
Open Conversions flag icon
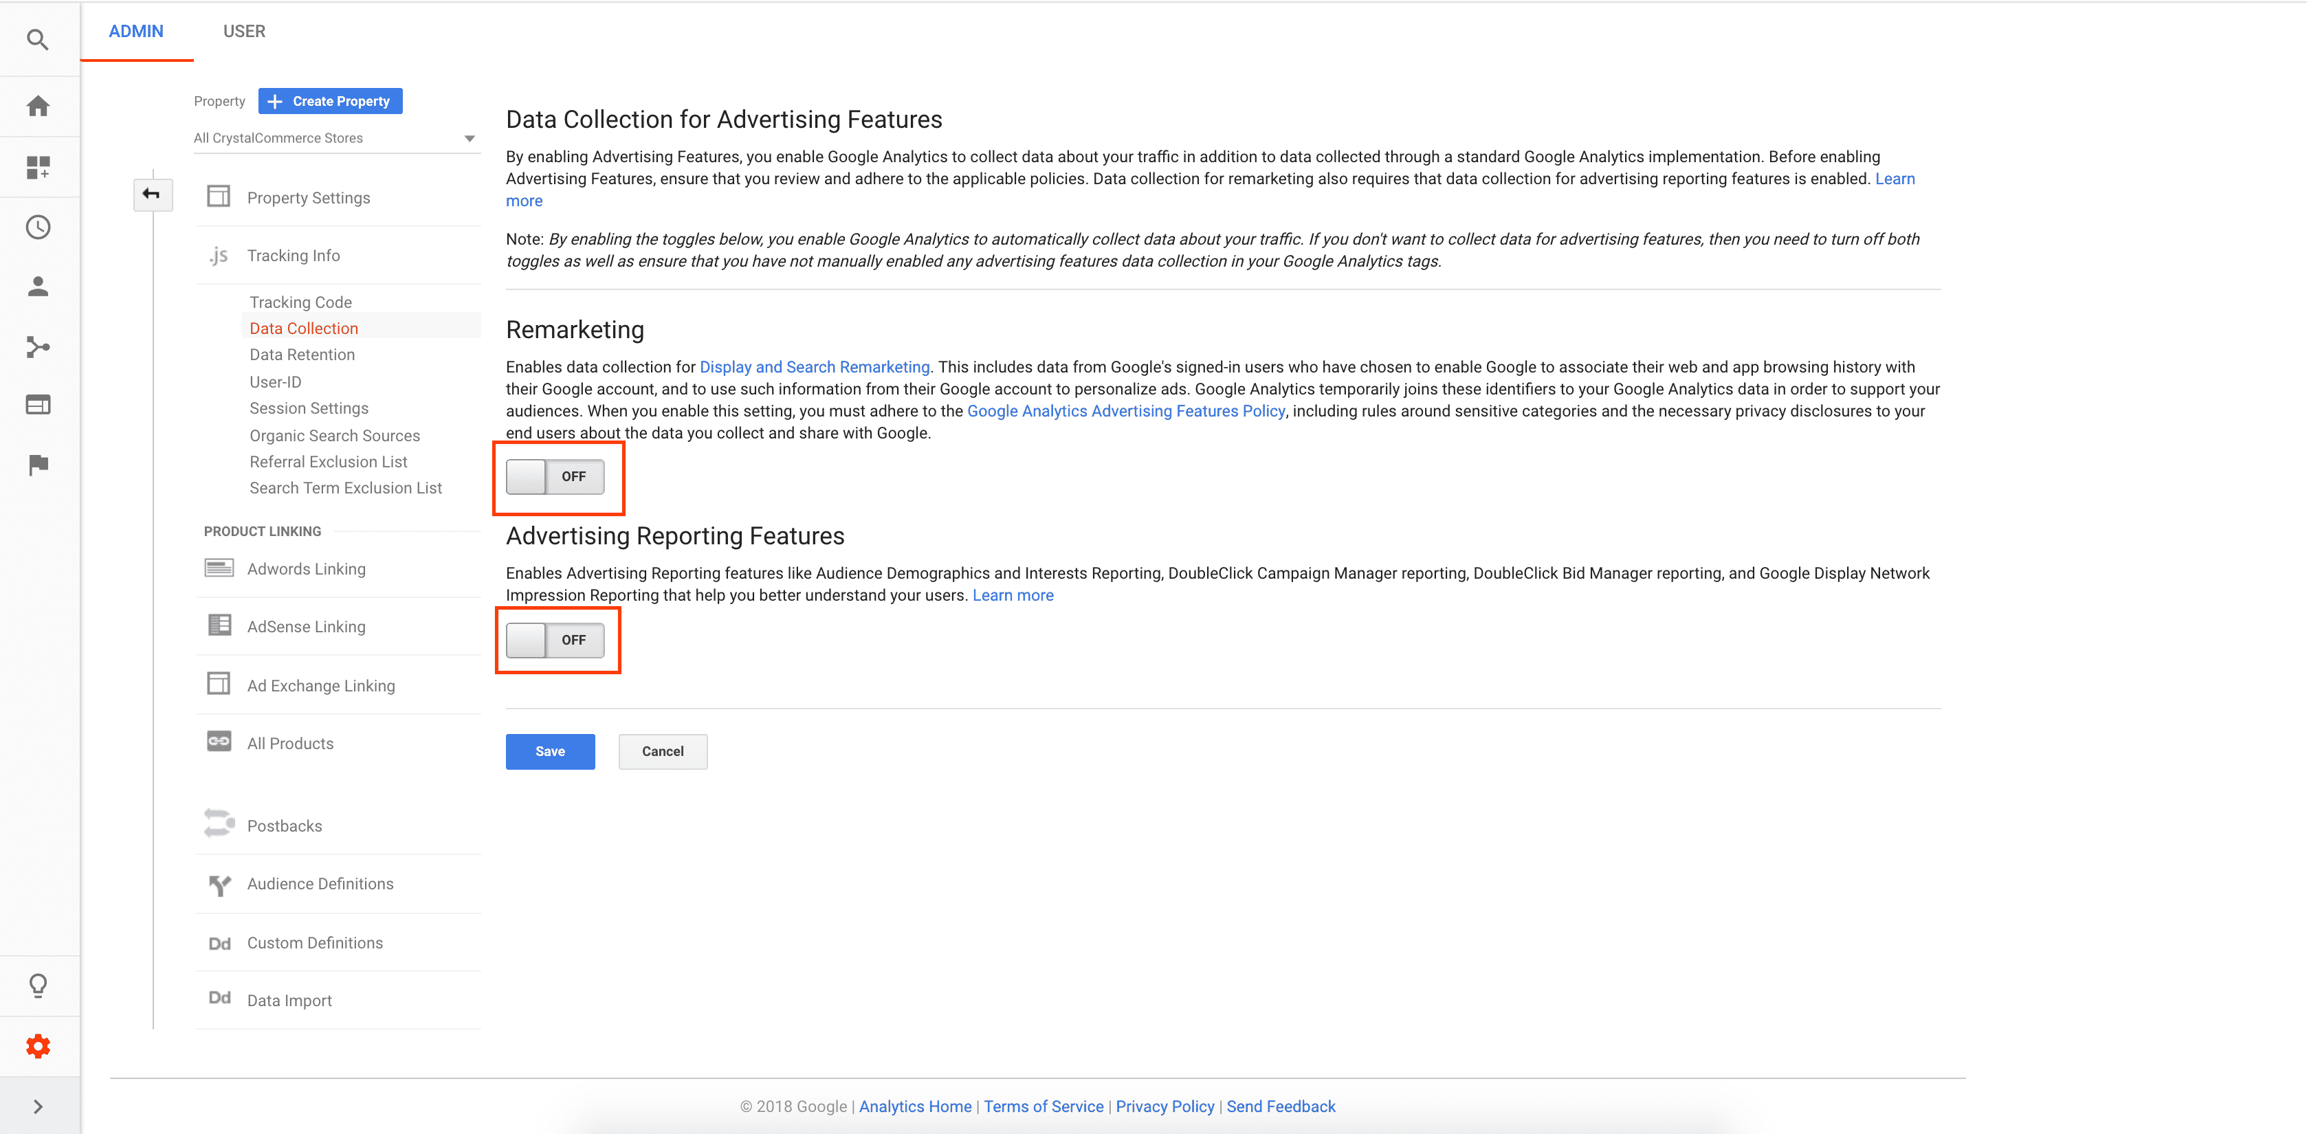click(38, 465)
